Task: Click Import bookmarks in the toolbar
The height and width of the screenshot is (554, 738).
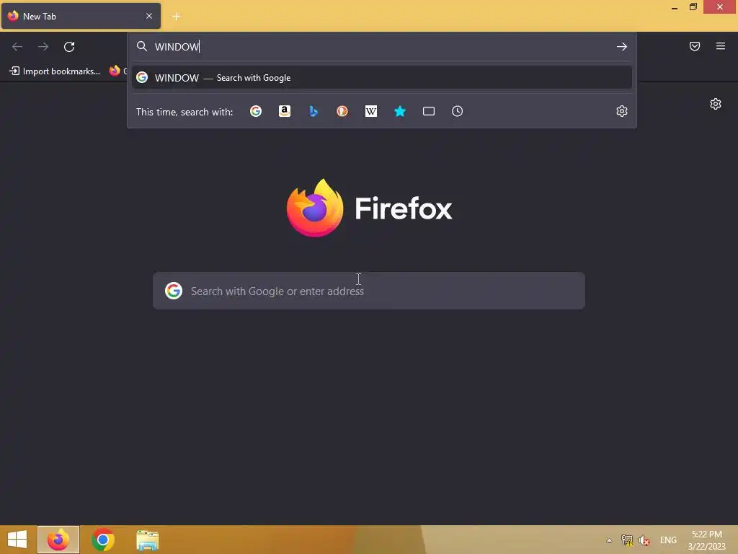Action: click(55, 71)
